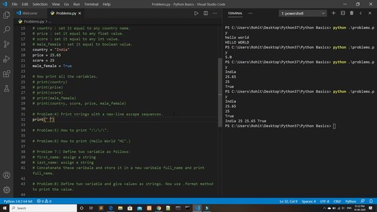The height and width of the screenshot is (212, 377).
Task: Open the Terminal menu
Action: coord(91,4)
